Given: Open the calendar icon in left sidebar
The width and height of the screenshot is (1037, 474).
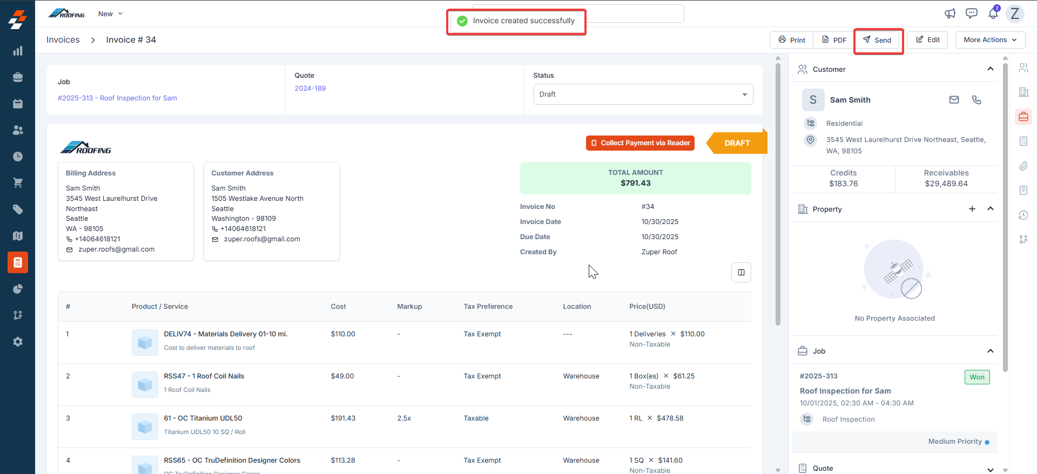Looking at the screenshot, I should click(x=18, y=104).
